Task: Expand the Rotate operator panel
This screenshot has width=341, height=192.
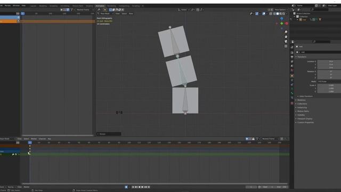Action: [109, 134]
